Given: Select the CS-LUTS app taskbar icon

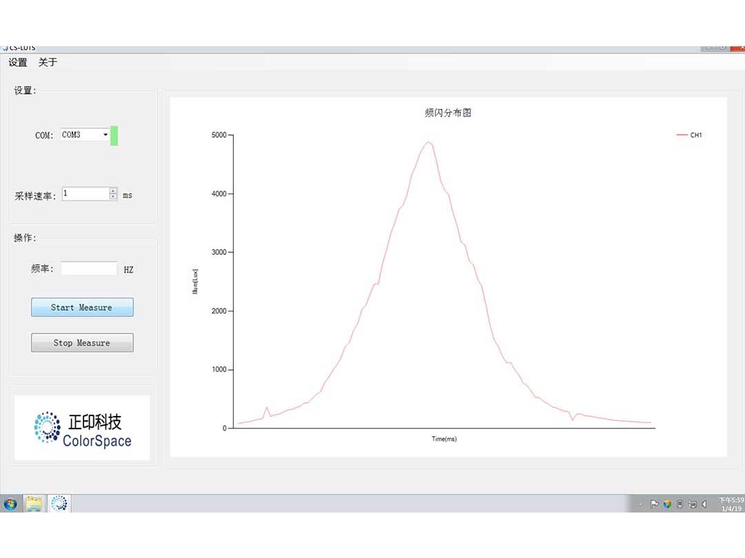Looking at the screenshot, I should click(x=59, y=504).
